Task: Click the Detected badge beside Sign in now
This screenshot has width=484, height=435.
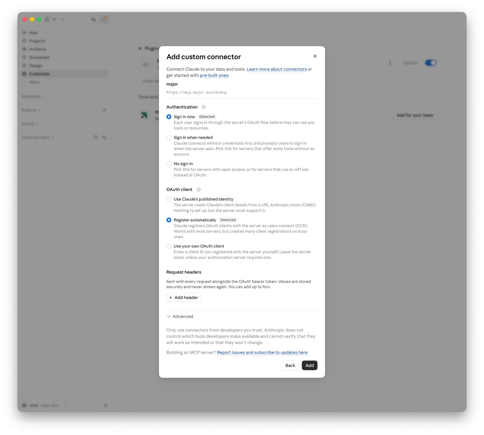Action: tap(207, 117)
